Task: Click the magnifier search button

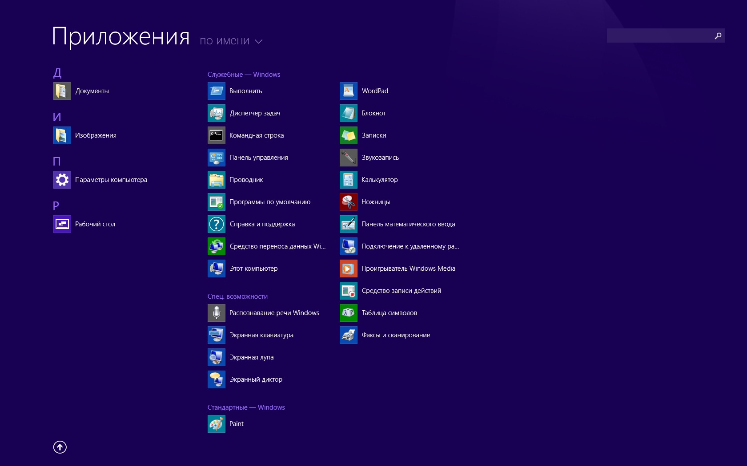Action: click(x=718, y=36)
